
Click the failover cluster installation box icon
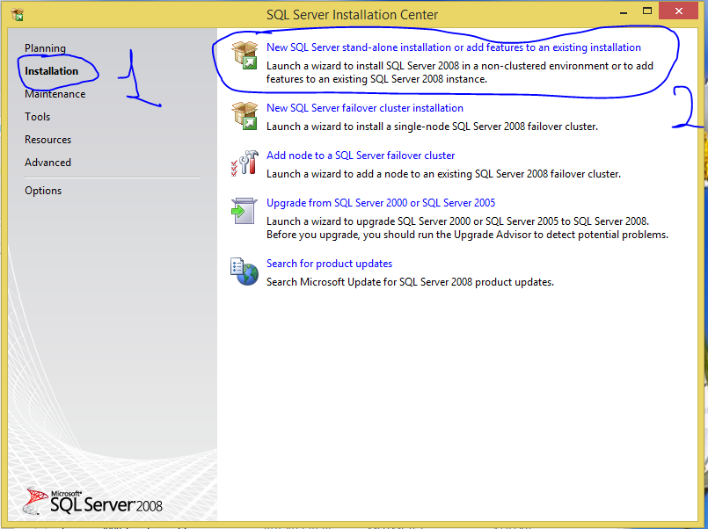click(x=245, y=116)
